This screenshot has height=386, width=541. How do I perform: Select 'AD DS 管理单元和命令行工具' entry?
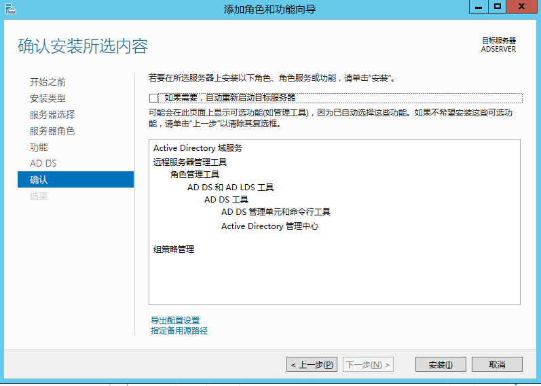[x=276, y=212]
